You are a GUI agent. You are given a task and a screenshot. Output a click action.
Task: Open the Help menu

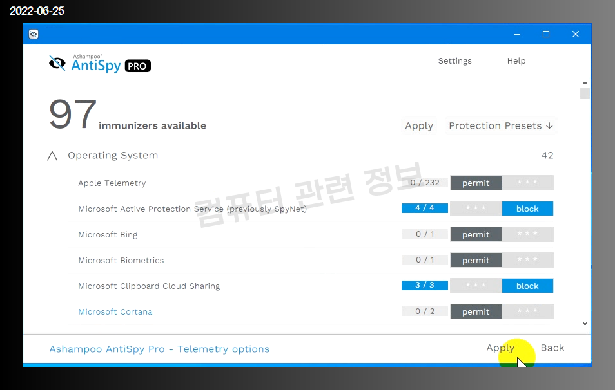pos(516,60)
